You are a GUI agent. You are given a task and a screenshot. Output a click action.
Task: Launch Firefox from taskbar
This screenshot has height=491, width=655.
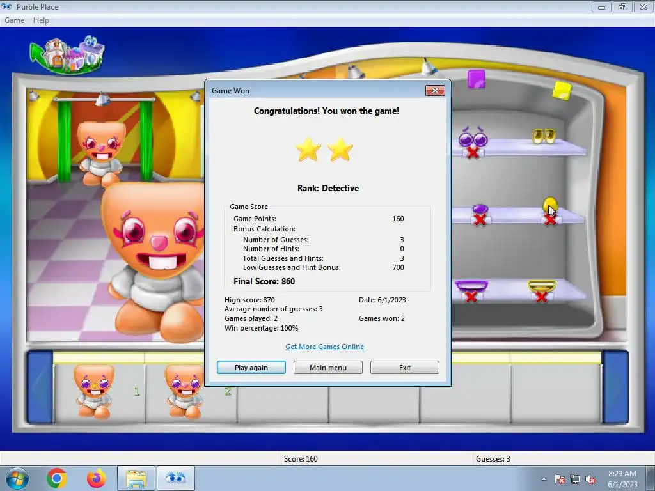click(97, 478)
